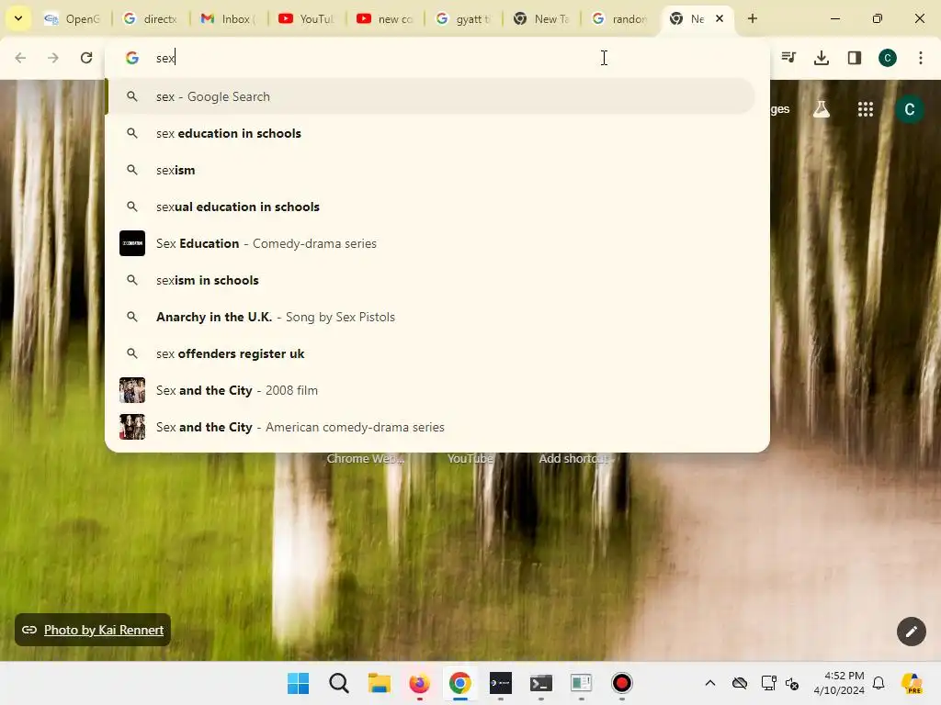Open File Explorer from taskbar
The height and width of the screenshot is (705, 941).
pyautogui.click(x=380, y=683)
